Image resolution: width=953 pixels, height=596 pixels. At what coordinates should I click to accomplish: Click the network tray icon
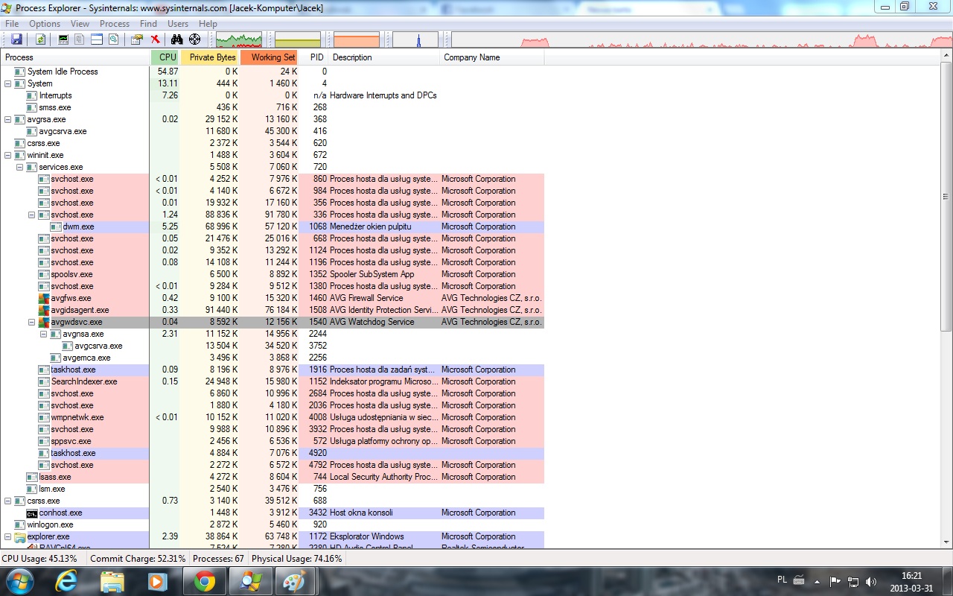(853, 581)
